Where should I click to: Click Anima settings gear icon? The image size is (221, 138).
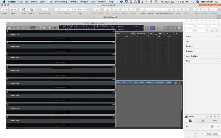[x=215, y=117]
